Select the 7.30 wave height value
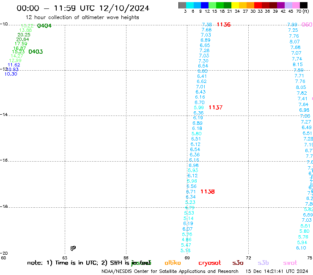Screen dimensions: 313x275 [x=203, y=61]
